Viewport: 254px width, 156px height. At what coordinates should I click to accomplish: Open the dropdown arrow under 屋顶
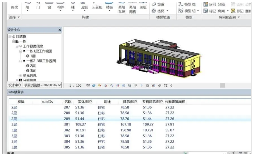85,11
